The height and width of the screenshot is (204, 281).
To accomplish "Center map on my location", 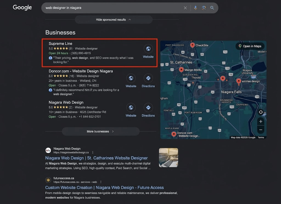I will [261, 112].
